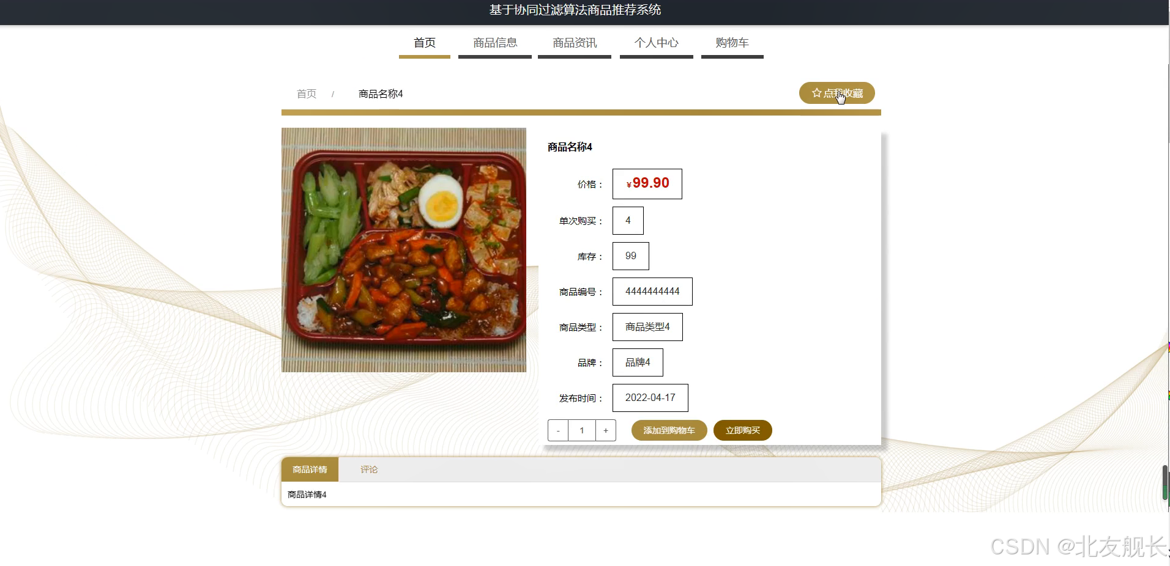Decrease quantity with the - stepper
Screen dimensions: 1170x566
(557, 430)
